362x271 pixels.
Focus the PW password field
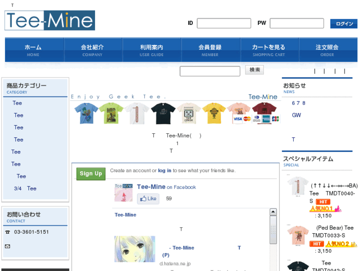[x=297, y=23]
